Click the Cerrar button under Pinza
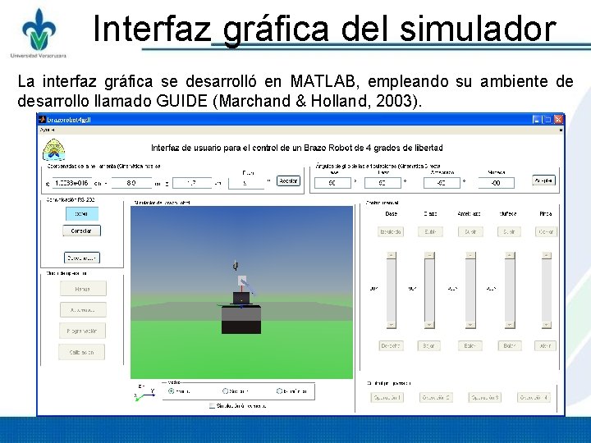 click(546, 231)
